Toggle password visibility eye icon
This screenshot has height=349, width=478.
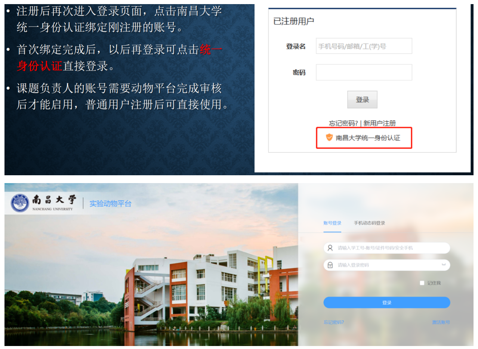(x=444, y=265)
